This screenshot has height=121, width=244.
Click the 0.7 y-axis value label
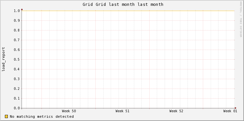pos(17,40)
